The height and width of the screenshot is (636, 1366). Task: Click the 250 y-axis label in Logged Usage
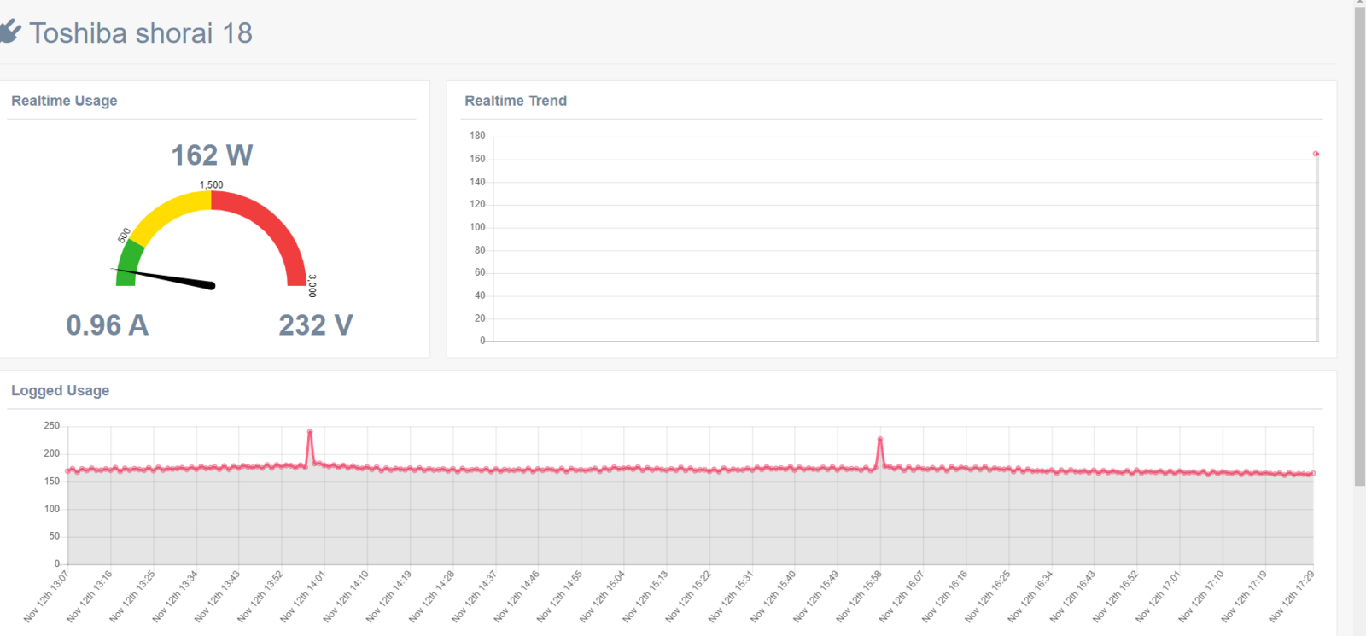52,425
